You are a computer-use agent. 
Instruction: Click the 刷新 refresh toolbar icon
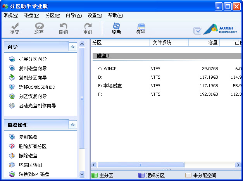click(116, 28)
